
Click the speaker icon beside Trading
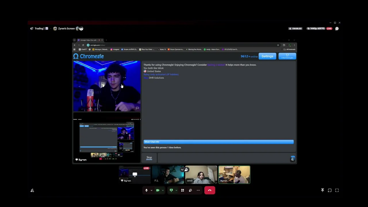coord(32,28)
